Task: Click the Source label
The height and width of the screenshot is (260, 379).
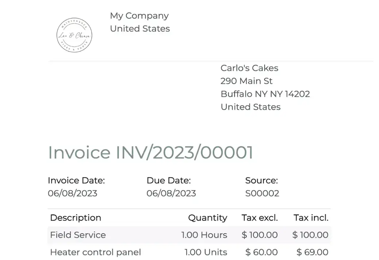Action: tap(262, 180)
